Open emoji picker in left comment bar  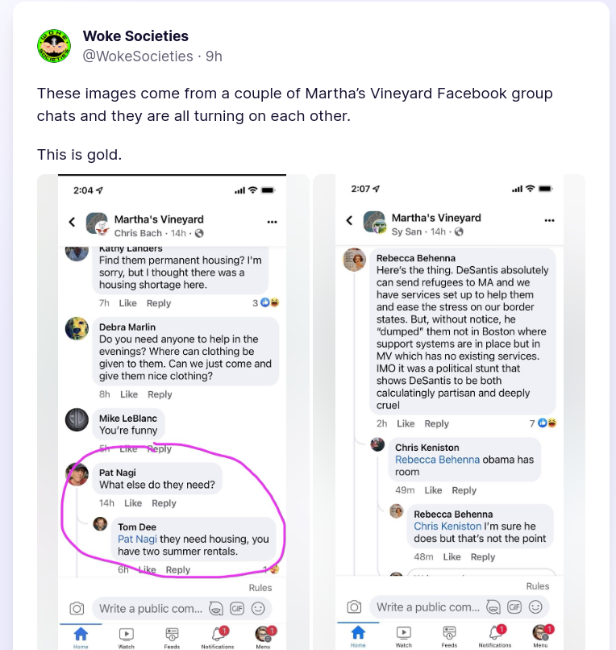(x=258, y=608)
